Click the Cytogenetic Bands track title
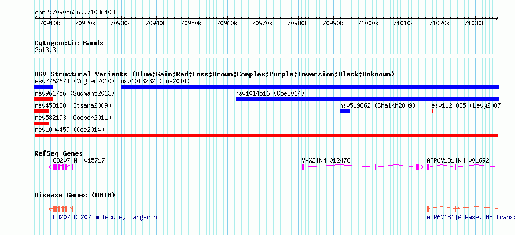515x235 pixels. (x=69, y=43)
